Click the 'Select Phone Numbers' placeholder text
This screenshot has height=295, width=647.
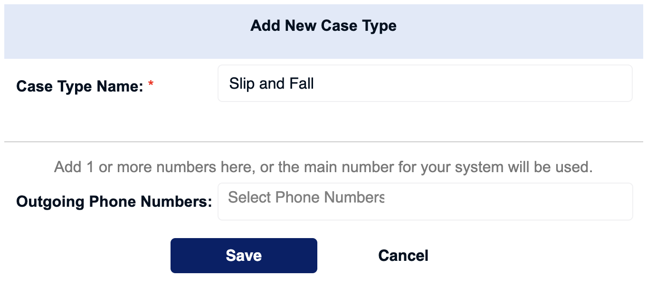(x=306, y=197)
